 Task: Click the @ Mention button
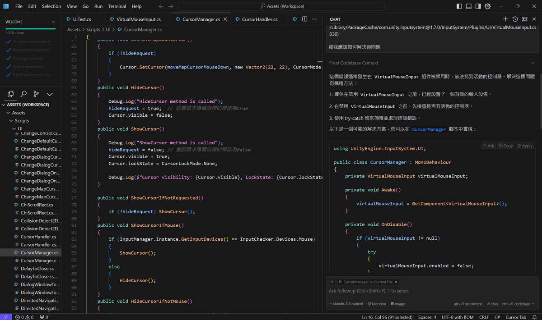[377, 304]
